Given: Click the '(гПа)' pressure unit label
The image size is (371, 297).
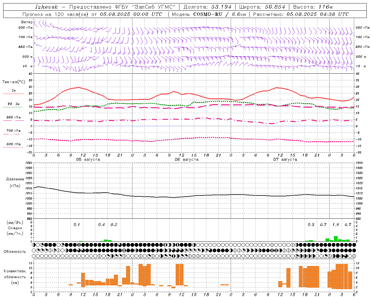Looking at the screenshot, I should click(x=15, y=186).
